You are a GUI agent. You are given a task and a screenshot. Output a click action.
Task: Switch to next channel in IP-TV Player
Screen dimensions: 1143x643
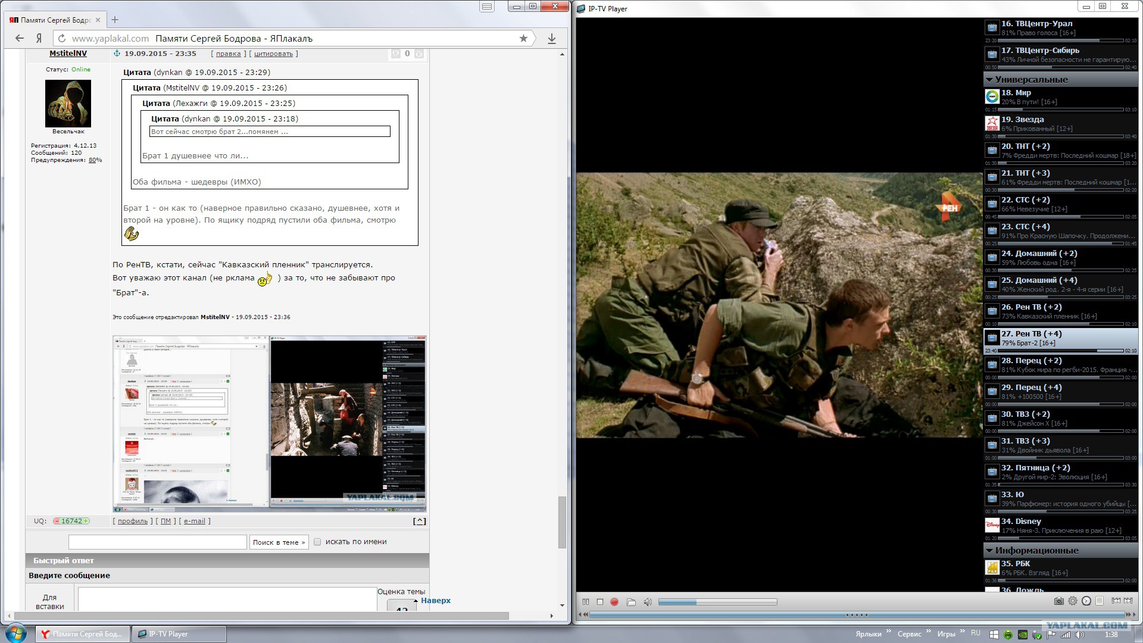click(1129, 601)
